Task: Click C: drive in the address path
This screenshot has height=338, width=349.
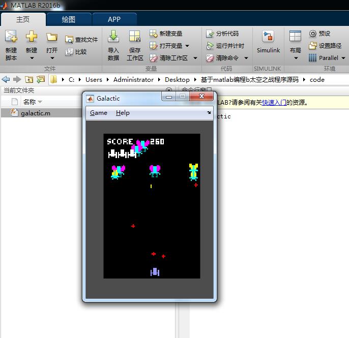Action: point(71,80)
